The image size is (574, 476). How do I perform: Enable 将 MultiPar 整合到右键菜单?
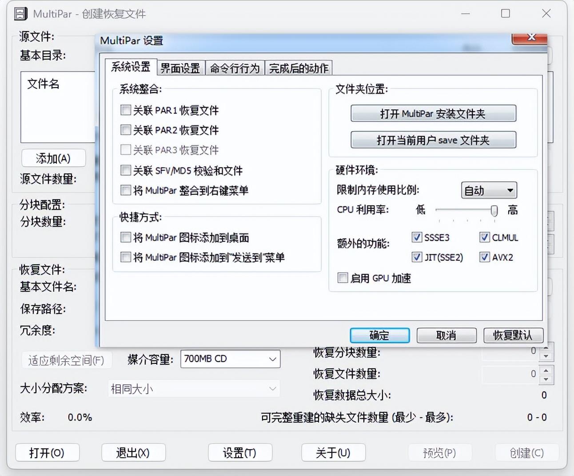126,190
